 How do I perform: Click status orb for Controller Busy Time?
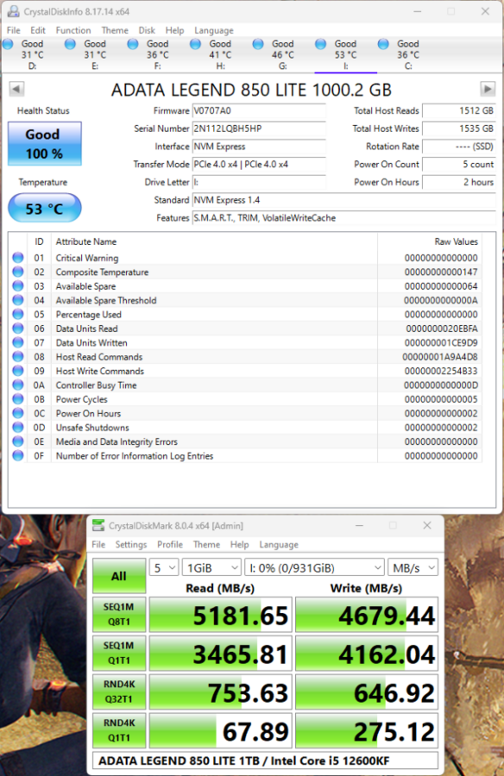click(x=18, y=385)
